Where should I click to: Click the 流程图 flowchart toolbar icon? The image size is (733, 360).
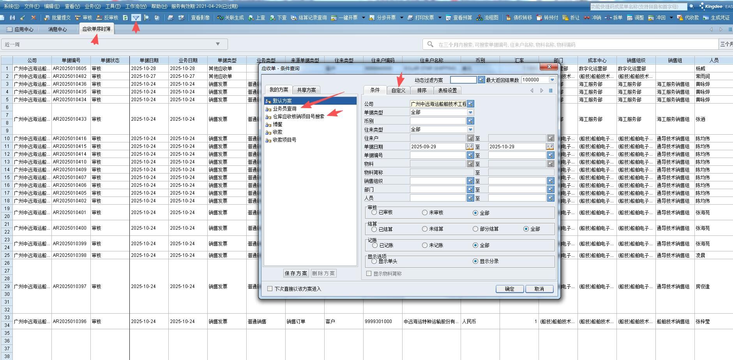(x=487, y=18)
